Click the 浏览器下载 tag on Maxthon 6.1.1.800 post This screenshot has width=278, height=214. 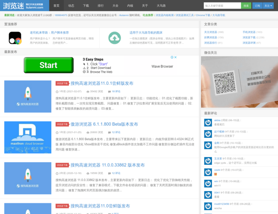(x=62, y=124)
